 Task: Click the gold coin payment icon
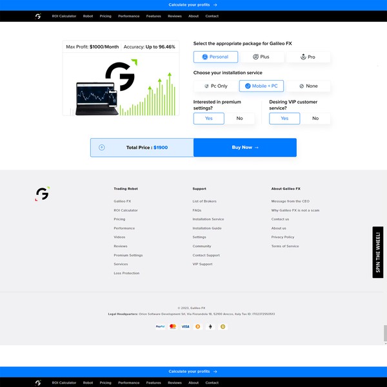pyautogui.click(x=223, y=326)
